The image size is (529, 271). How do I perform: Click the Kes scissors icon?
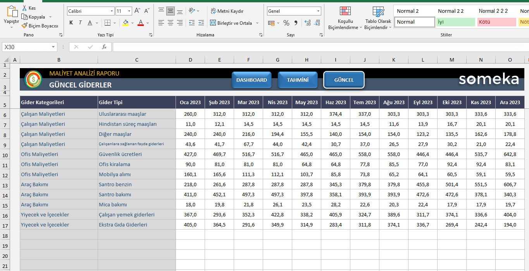coord(25,8)
